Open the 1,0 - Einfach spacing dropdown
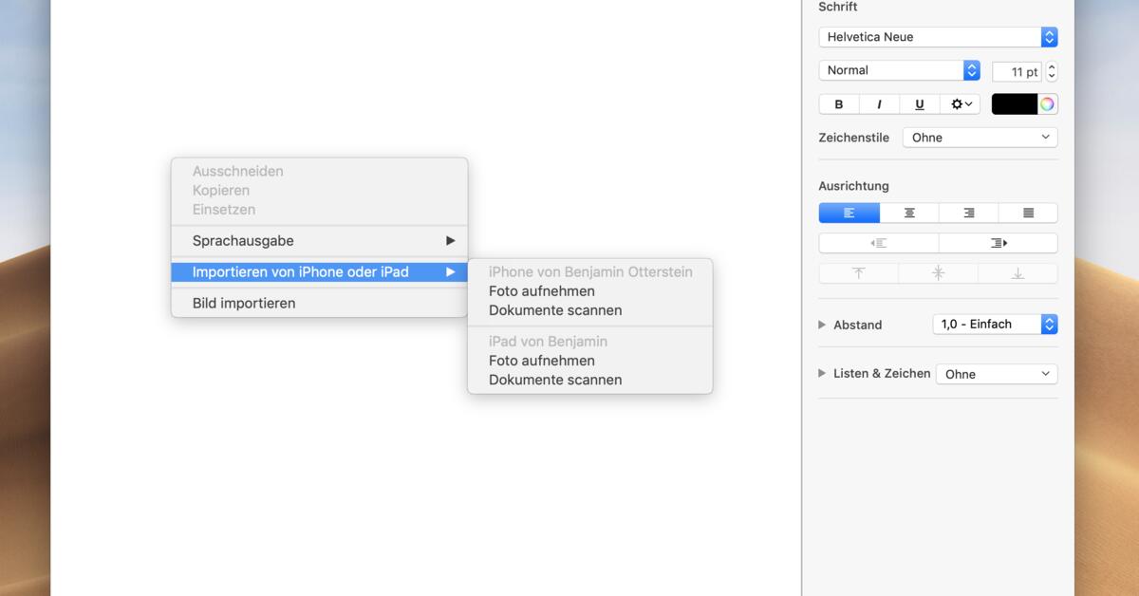Viewport: 1139px width, 596px height. [995, 324]
